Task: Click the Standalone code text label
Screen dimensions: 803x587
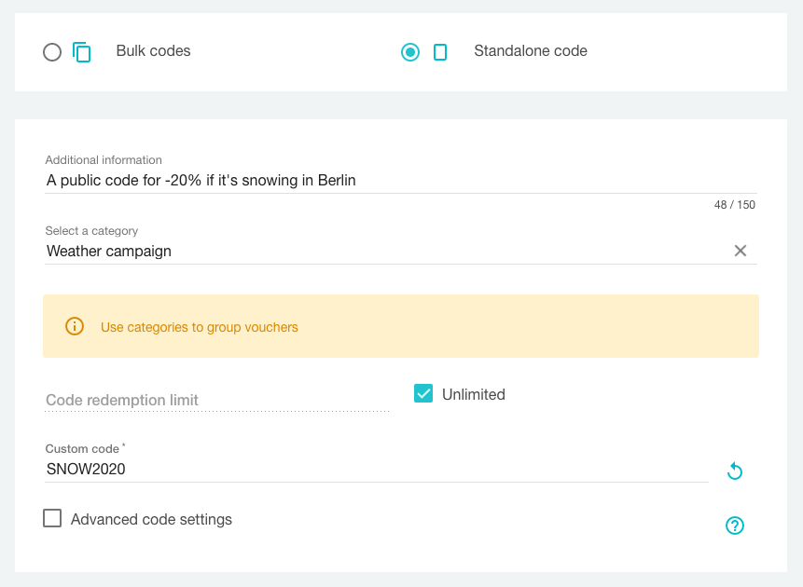Action: [530, 51]
